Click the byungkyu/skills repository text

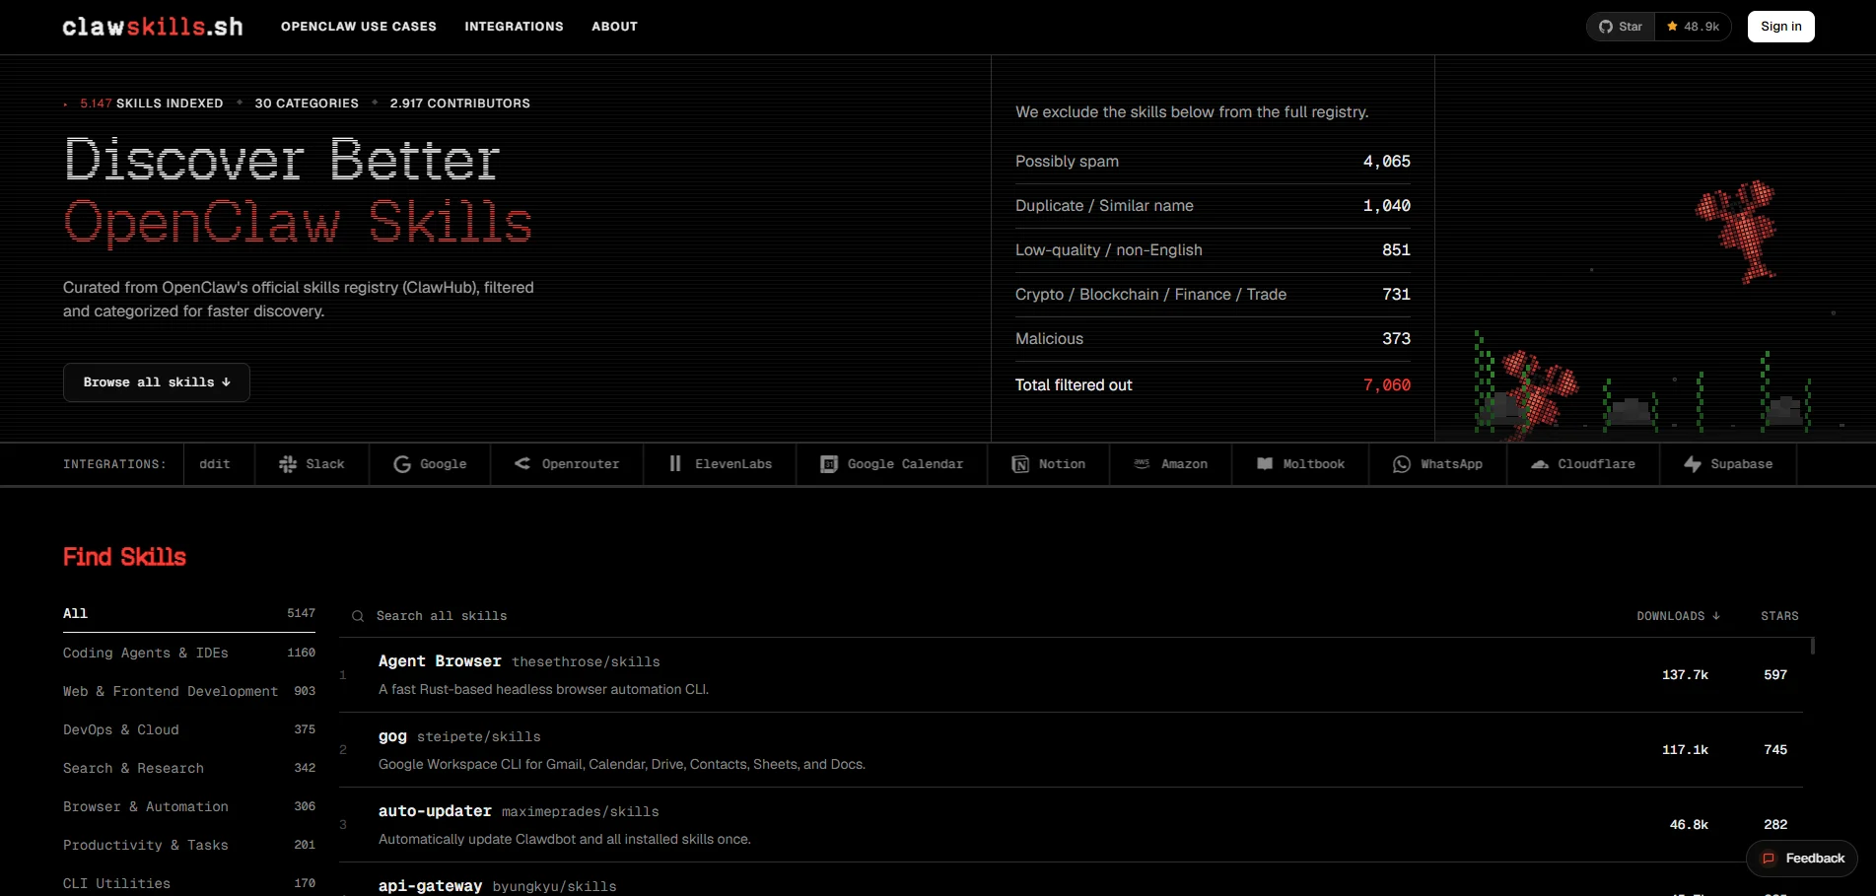[x=555, y=887]
